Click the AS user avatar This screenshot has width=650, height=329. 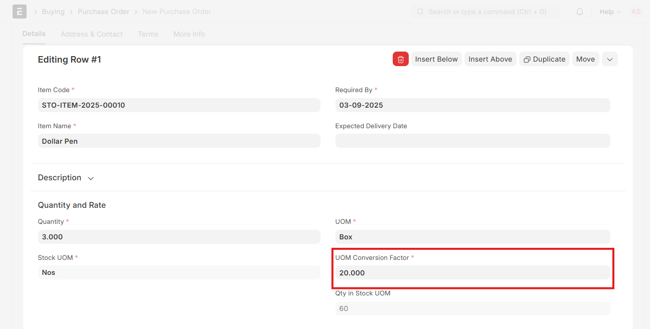click(x=635, y=12)
